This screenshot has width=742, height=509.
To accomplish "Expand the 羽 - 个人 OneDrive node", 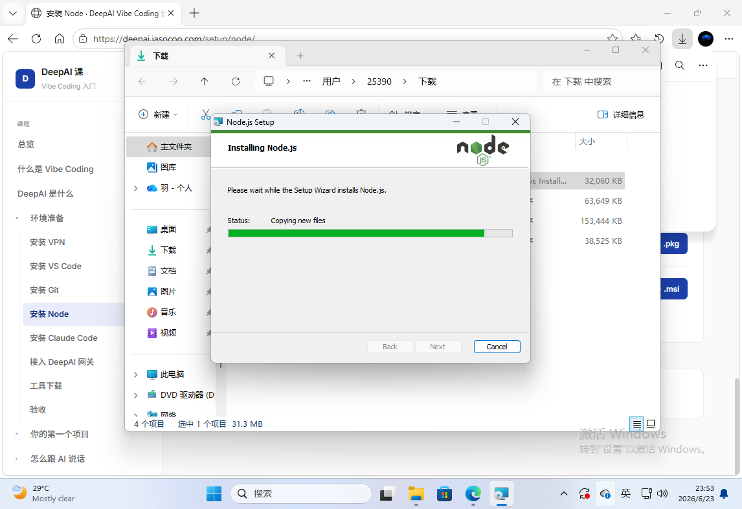I will tap(136, 188).
